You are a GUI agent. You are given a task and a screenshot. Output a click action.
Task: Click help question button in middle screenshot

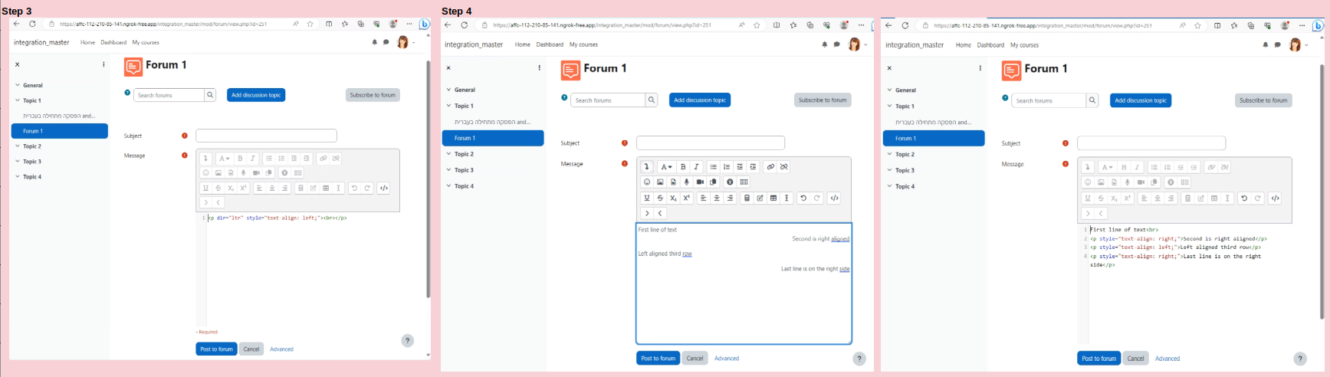[859, 358]
